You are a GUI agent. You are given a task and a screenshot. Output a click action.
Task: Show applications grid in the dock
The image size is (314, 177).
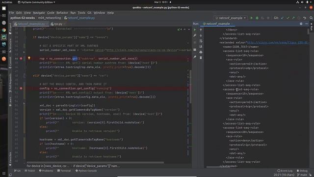4,174
